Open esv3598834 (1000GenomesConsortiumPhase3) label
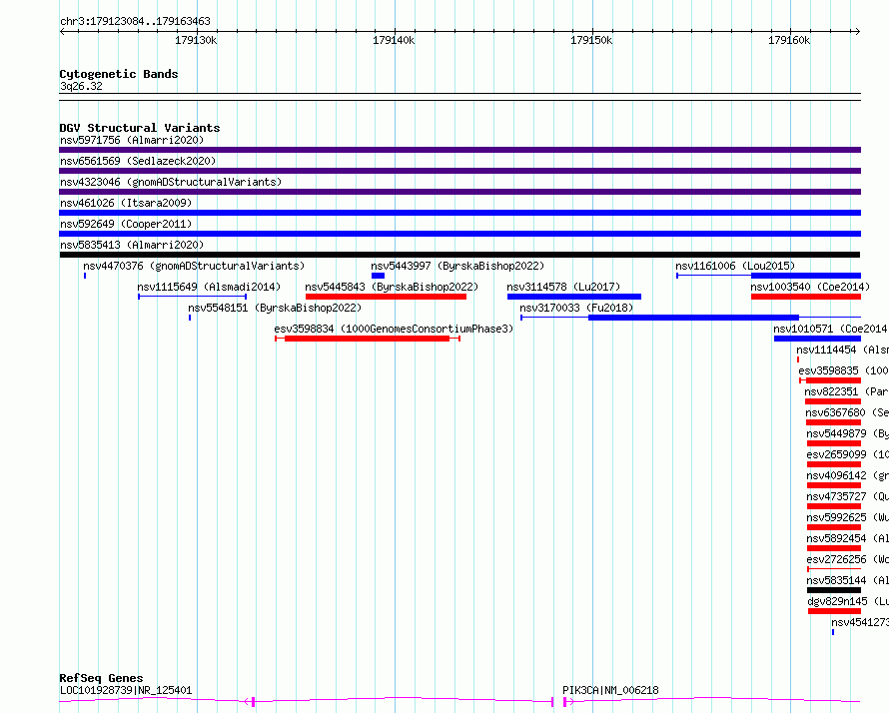 point(394,329)
